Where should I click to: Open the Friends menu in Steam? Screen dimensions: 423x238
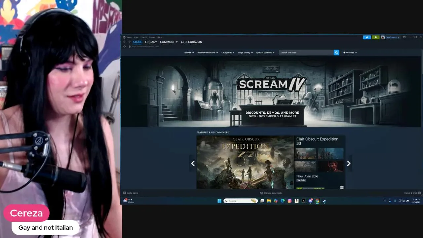pyautogui.click(x=144, y=37)
